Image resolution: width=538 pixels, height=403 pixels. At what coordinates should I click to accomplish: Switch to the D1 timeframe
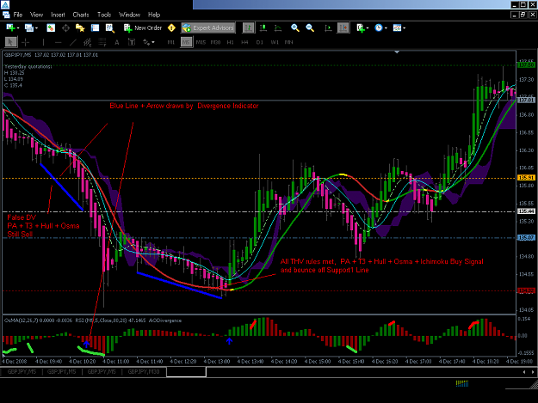tap(260, 42)
